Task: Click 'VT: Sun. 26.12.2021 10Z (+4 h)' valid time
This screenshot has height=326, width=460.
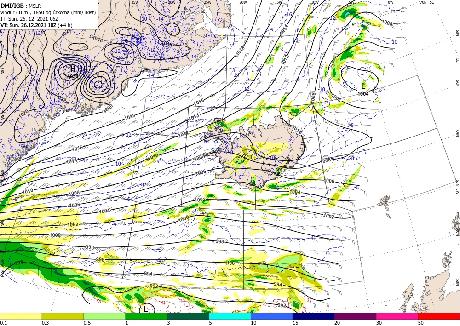Action: [36, 25]
